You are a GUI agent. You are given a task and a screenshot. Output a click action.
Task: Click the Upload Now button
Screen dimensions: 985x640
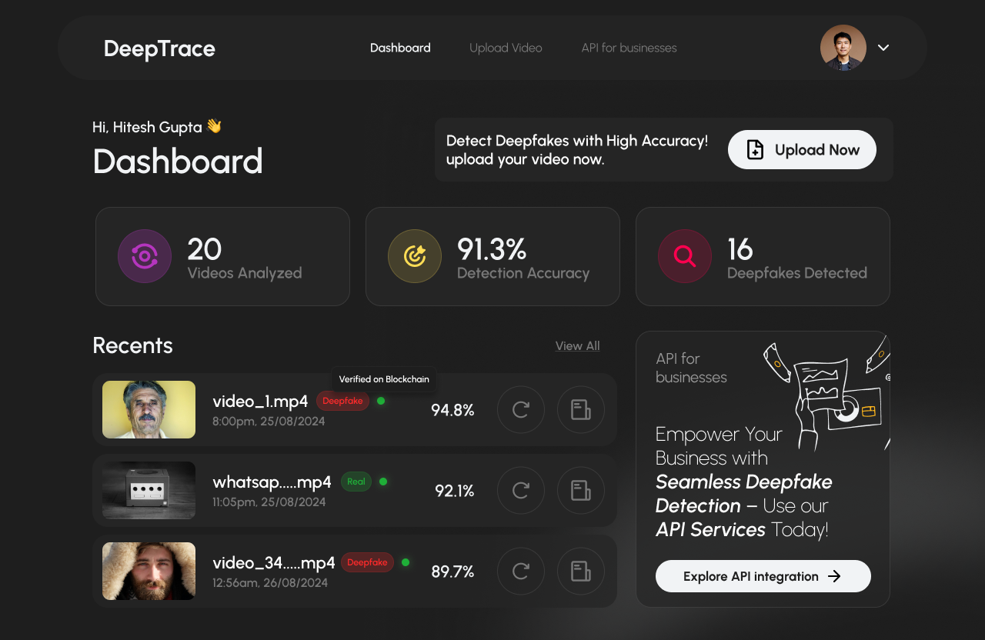(x=802, y=149)
